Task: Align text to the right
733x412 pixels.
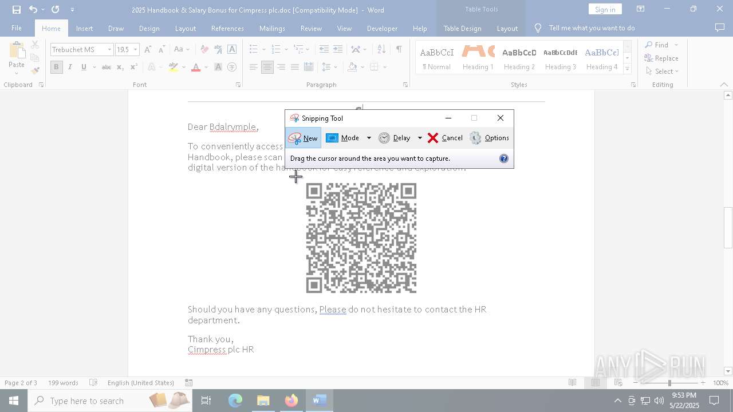Action: (281, 67)
